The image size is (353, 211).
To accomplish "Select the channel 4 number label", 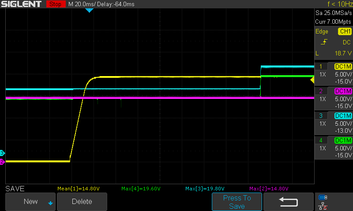I will point(321,140).
